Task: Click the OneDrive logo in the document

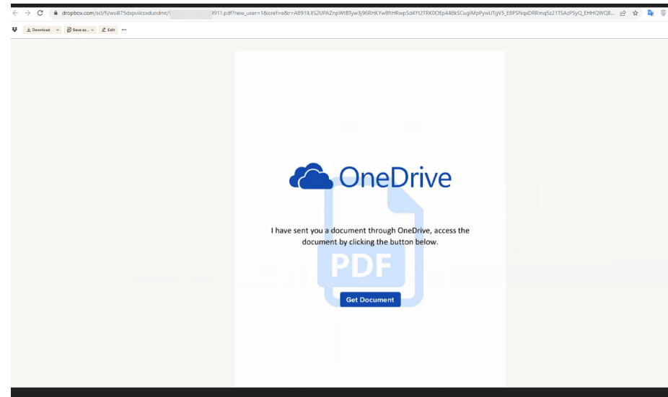Action: 370,177
